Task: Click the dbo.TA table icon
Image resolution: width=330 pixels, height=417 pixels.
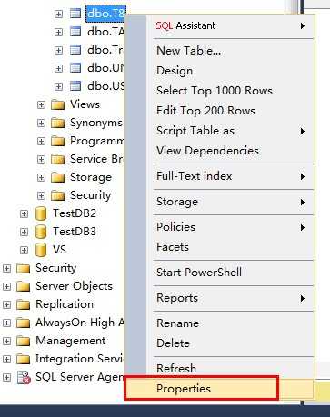Action: pos(75,32)
